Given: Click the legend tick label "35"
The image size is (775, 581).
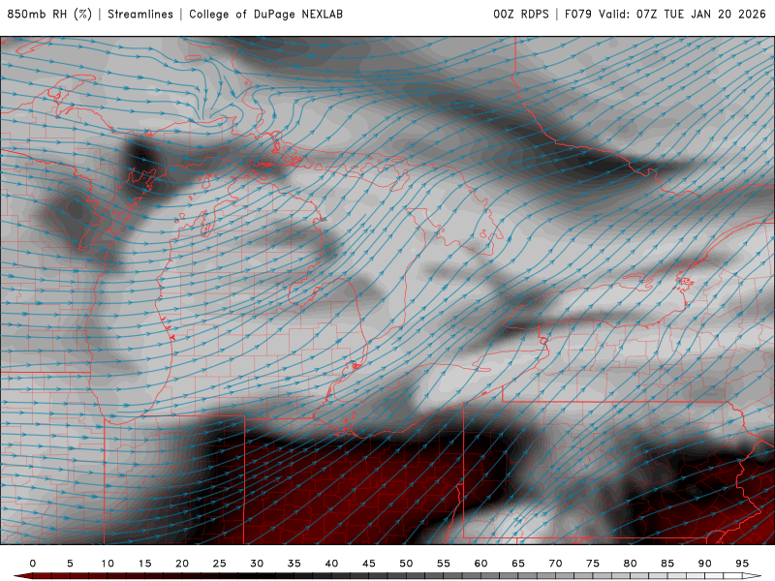Looking at the screenshot, I should pyautogui.click(x=294, y=564).
